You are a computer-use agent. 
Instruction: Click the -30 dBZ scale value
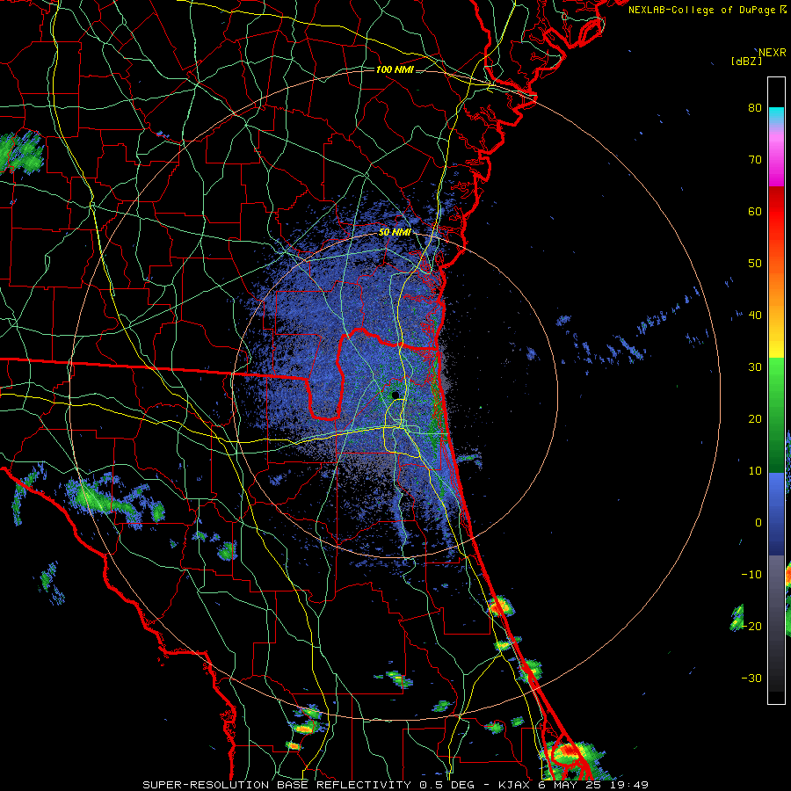(x=751, y=678)
